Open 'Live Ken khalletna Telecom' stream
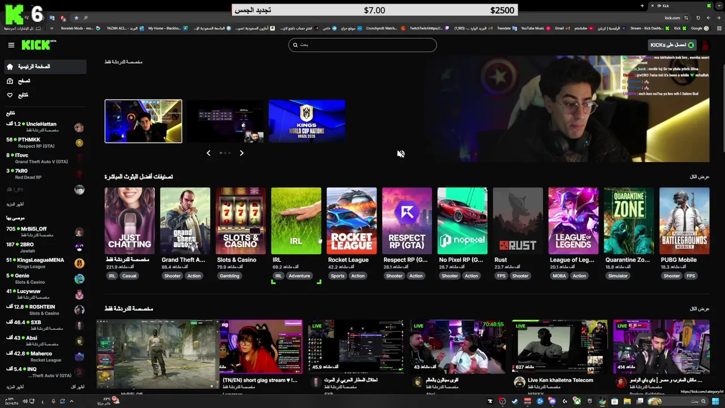This screenshot has width=725, height=408. [560, 347]
